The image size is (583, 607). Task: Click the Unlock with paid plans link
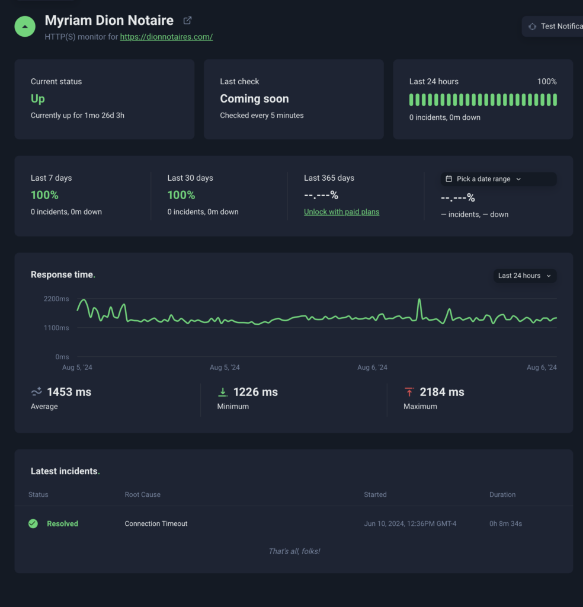click(x=341, y=212)
